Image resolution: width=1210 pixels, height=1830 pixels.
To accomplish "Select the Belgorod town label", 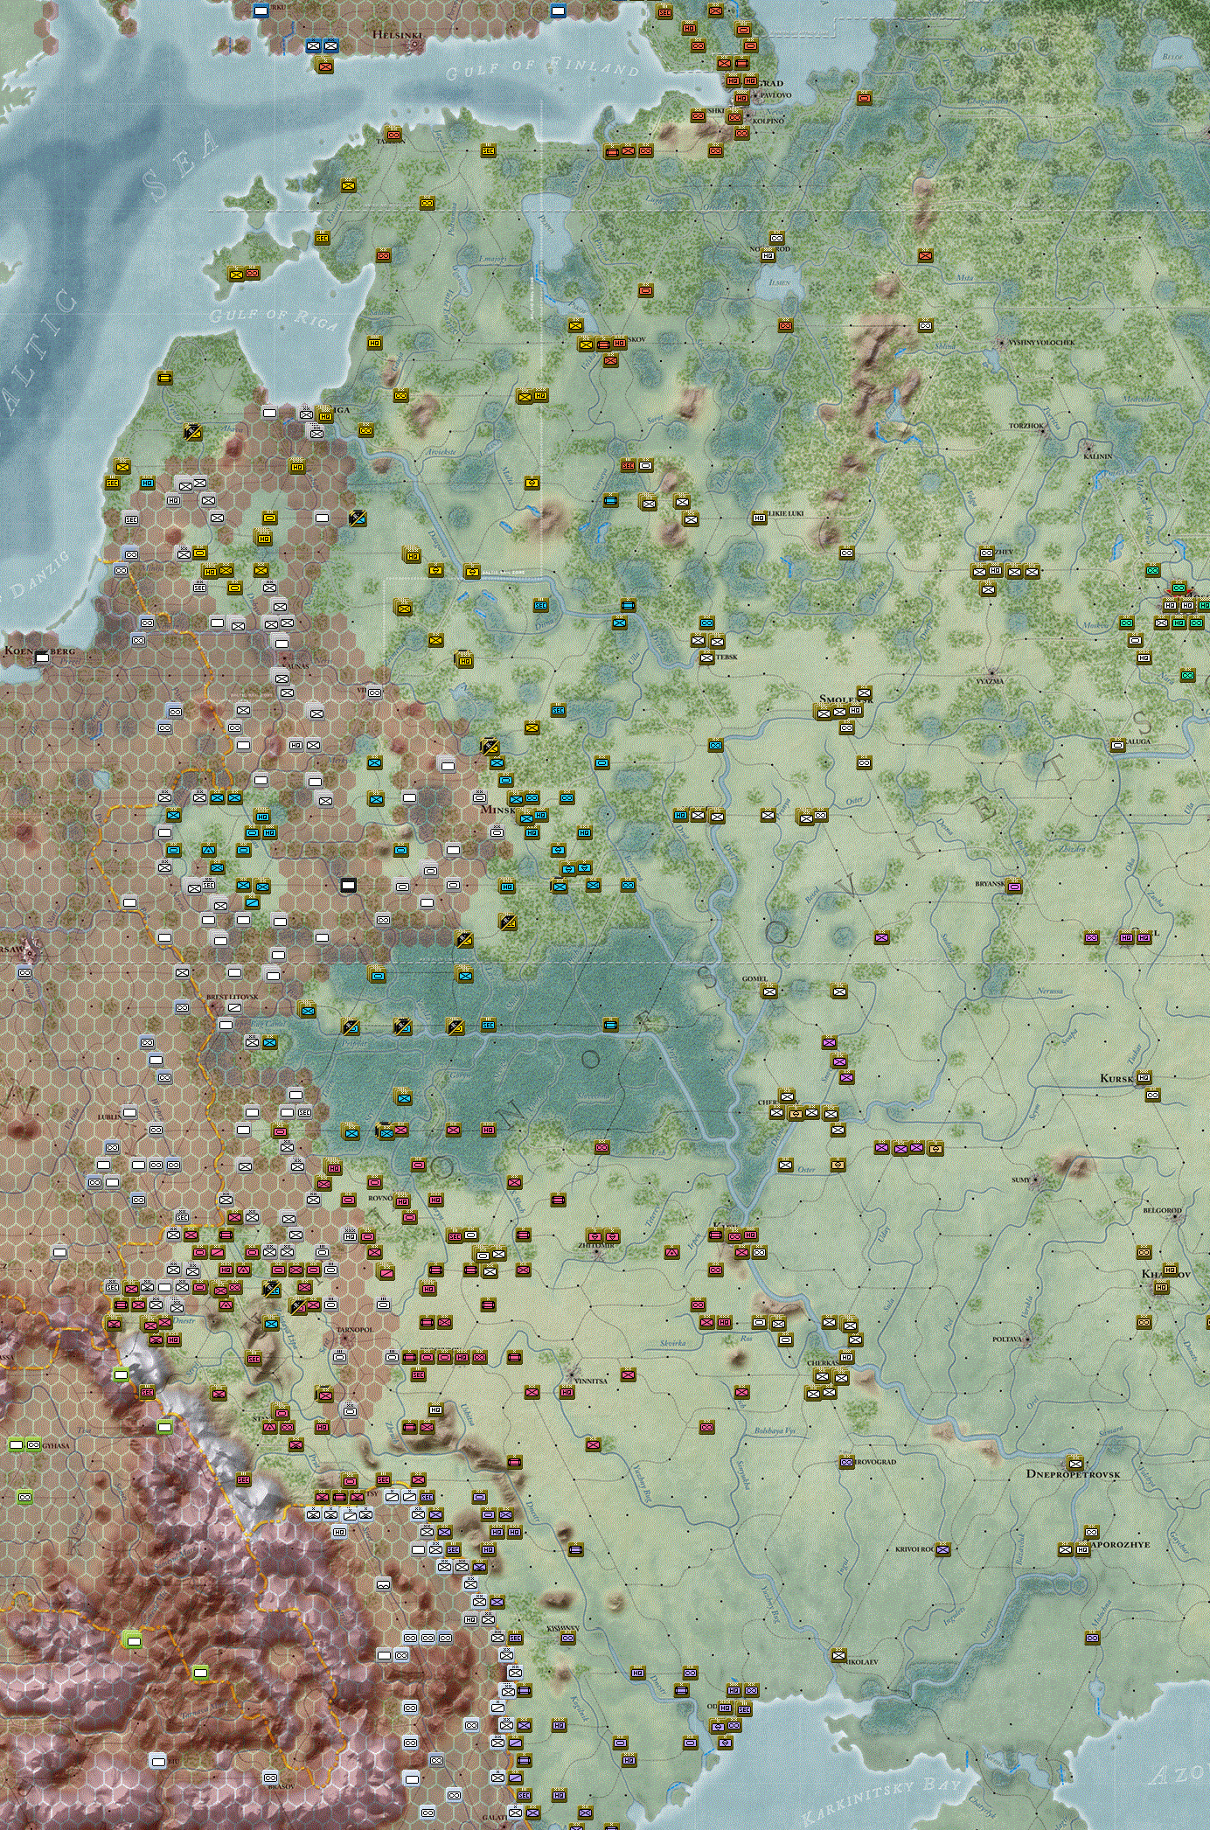I will pos(1163,1211).
